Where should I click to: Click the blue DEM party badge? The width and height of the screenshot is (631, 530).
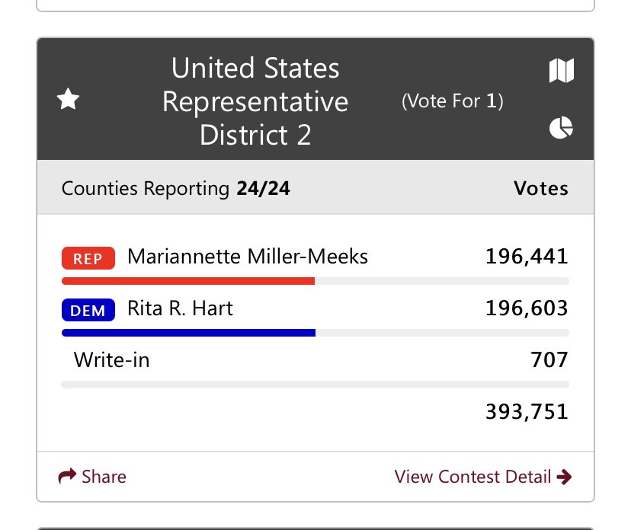pos(88,310)
